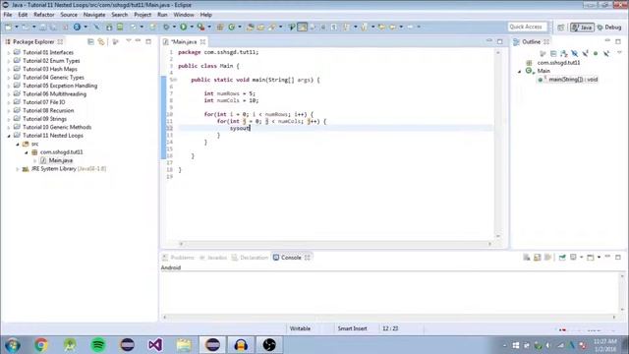629x354 pixels.
Task: Click the Run with external tools icon
Action: pyautogui.click(x=200, y=27)
